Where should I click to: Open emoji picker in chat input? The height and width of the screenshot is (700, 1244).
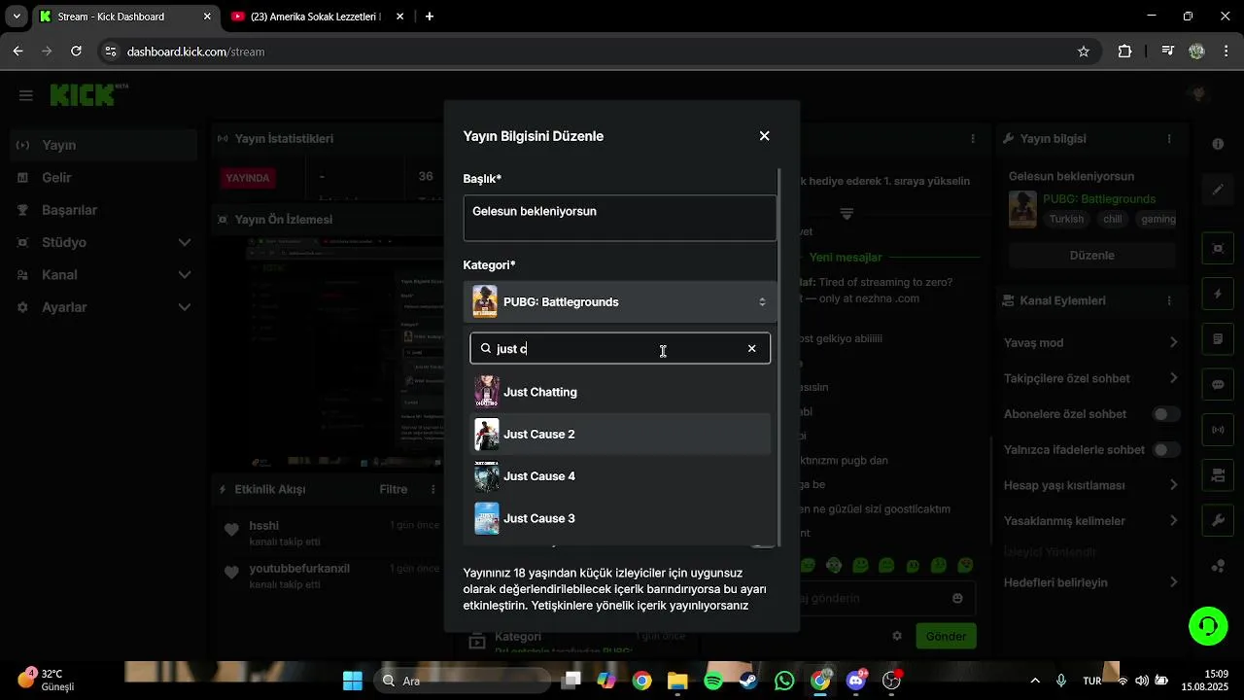click(957, 598)
